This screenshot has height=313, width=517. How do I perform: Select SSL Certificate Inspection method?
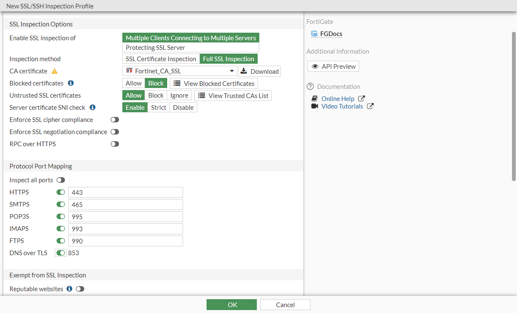(160, 59)
